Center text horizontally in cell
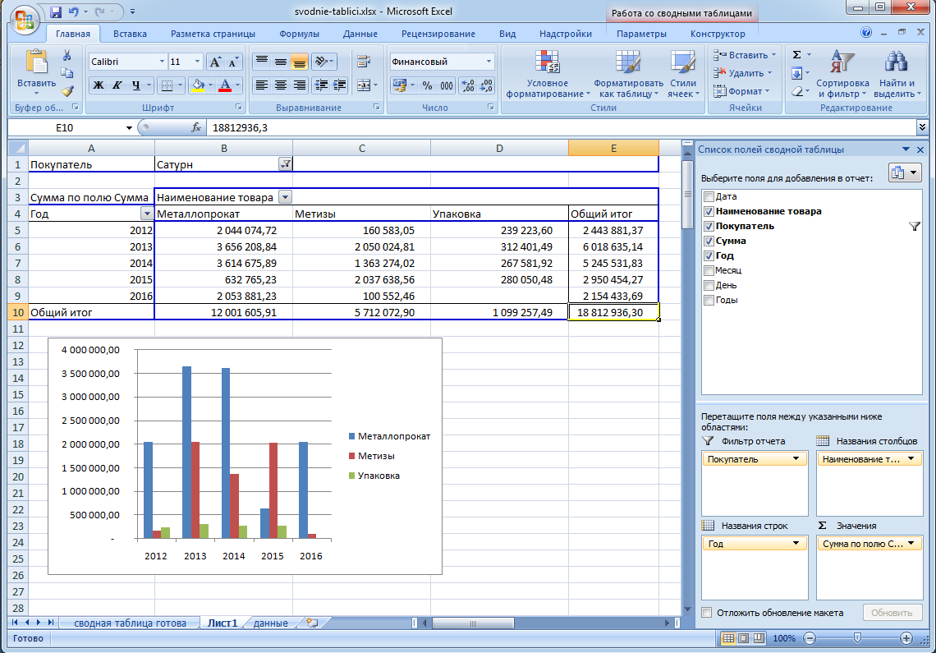Screen dimensions: 936x653 pyautogui.click(x=281, y=85)
